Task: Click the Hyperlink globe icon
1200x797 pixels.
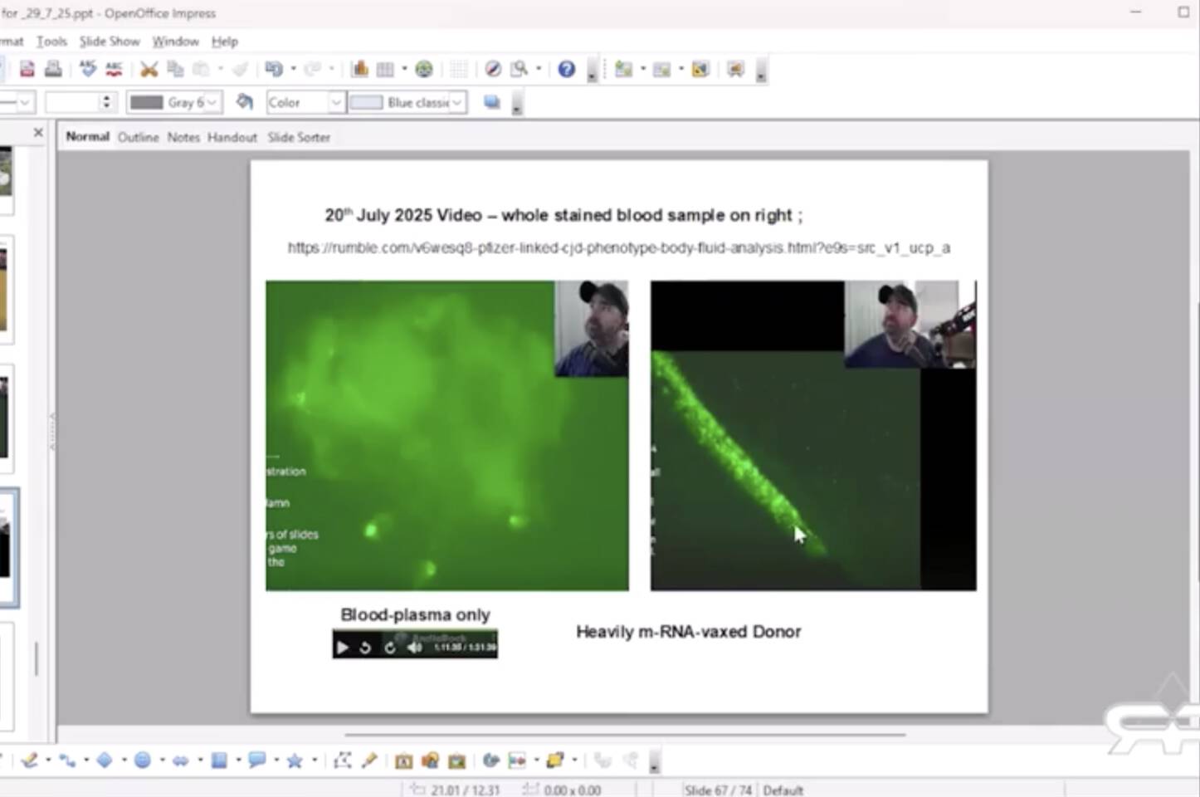Action: pos(424,69)
